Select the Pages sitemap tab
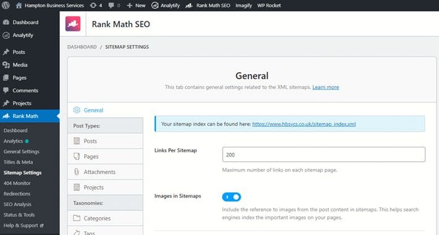This screenshot has width=439, height=235. tap(105, 156)
